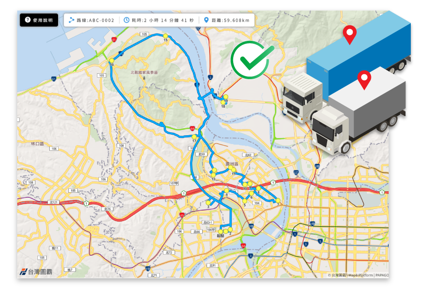This screenshot has width=428, height=295.
Task: Click the clock icon beside 耗時
Action: click(x=126, y=20)
